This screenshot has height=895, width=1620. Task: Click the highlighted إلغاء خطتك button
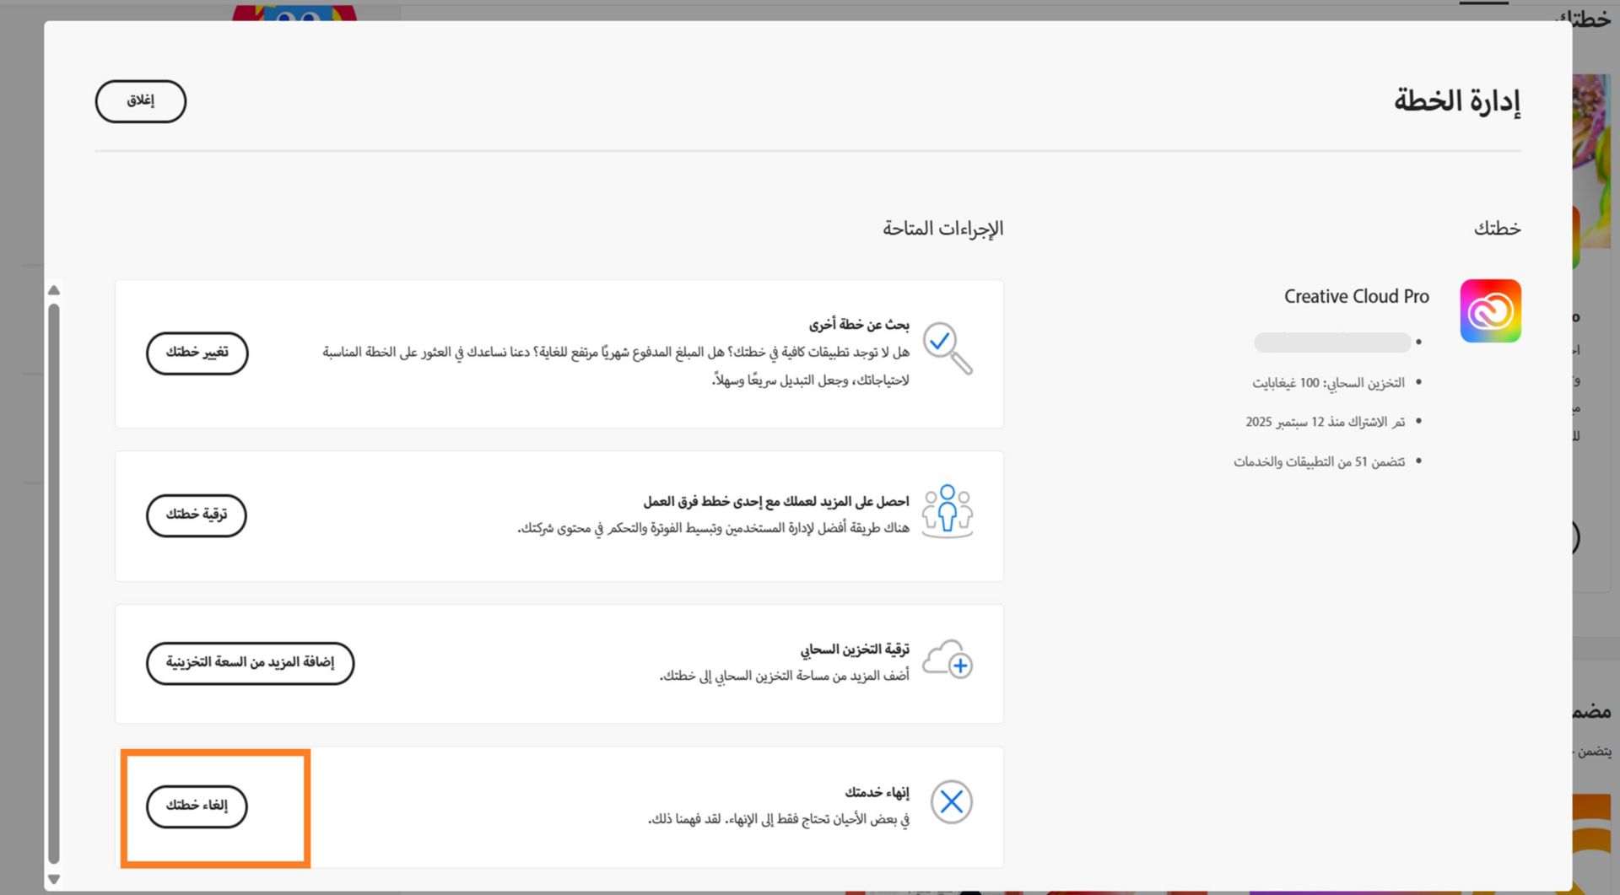tap(195, 806)
